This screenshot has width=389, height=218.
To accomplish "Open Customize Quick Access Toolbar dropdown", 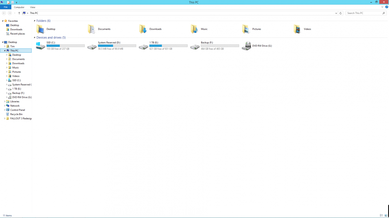I will 17,2.
